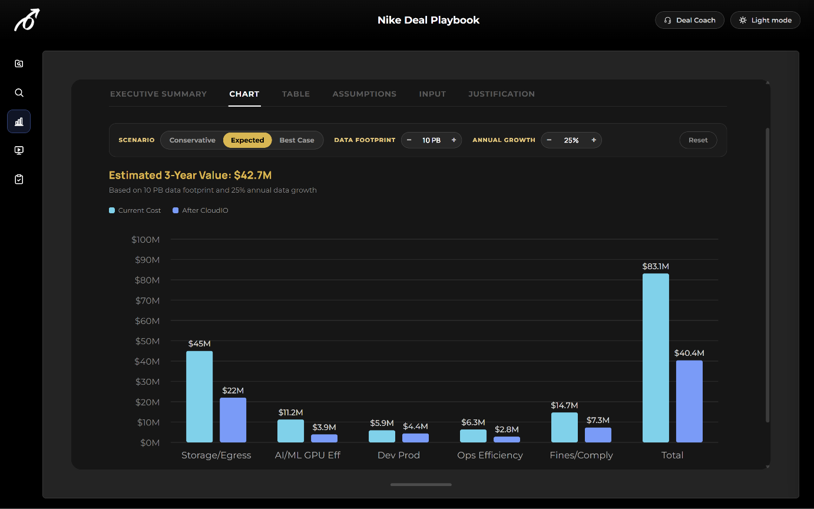Click the Dev Prod $4.4M bar
814x509 pixels.
415,438
